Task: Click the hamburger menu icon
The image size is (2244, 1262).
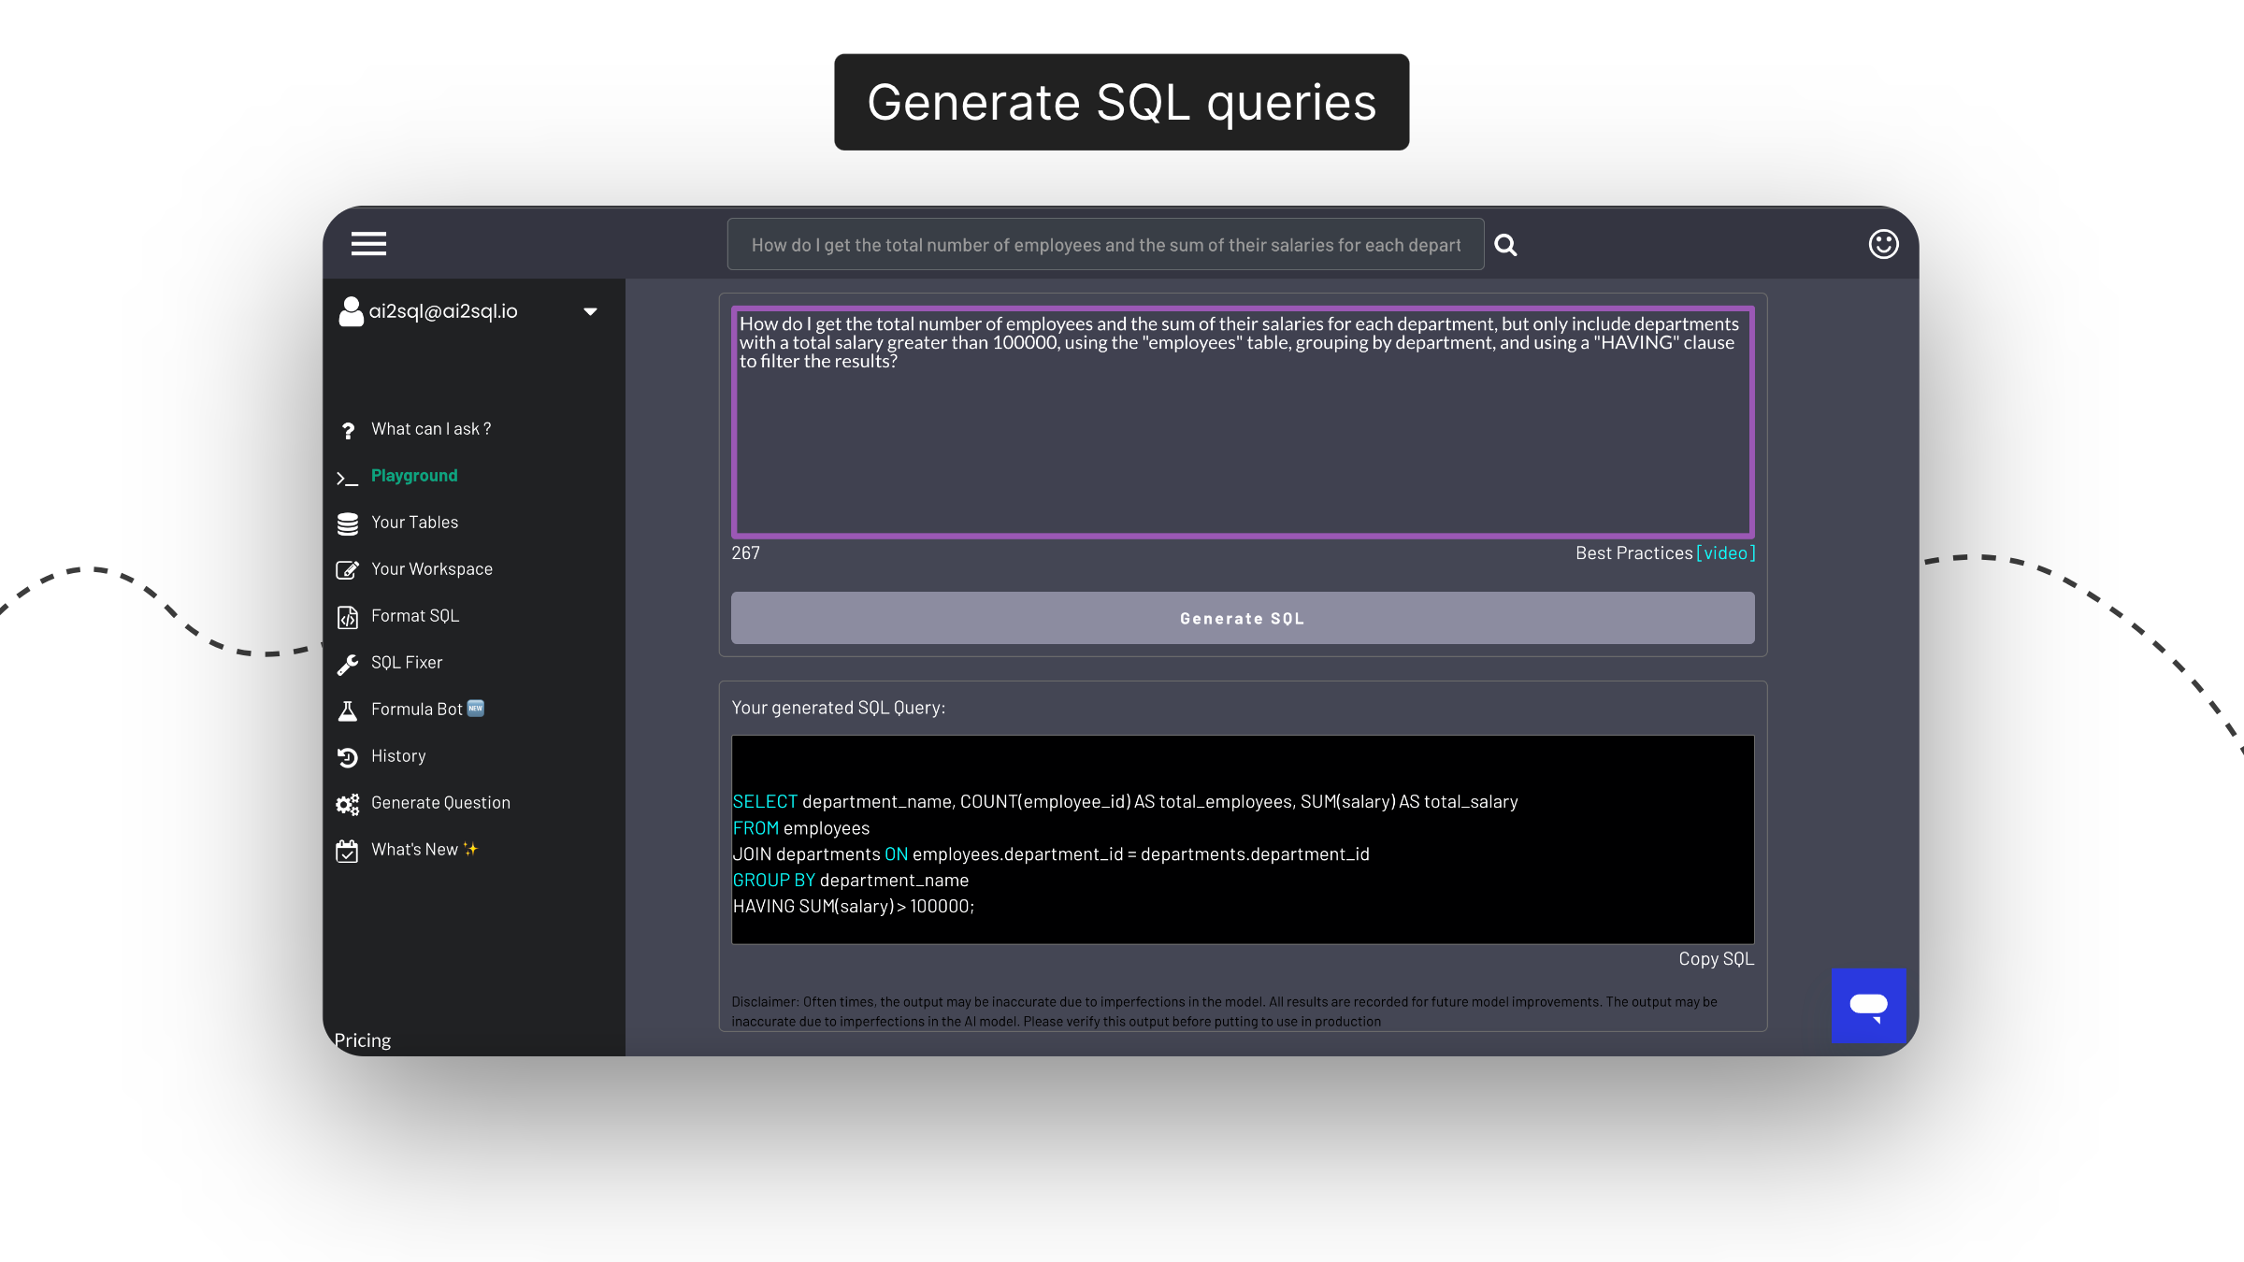Action: click(368, 243)
